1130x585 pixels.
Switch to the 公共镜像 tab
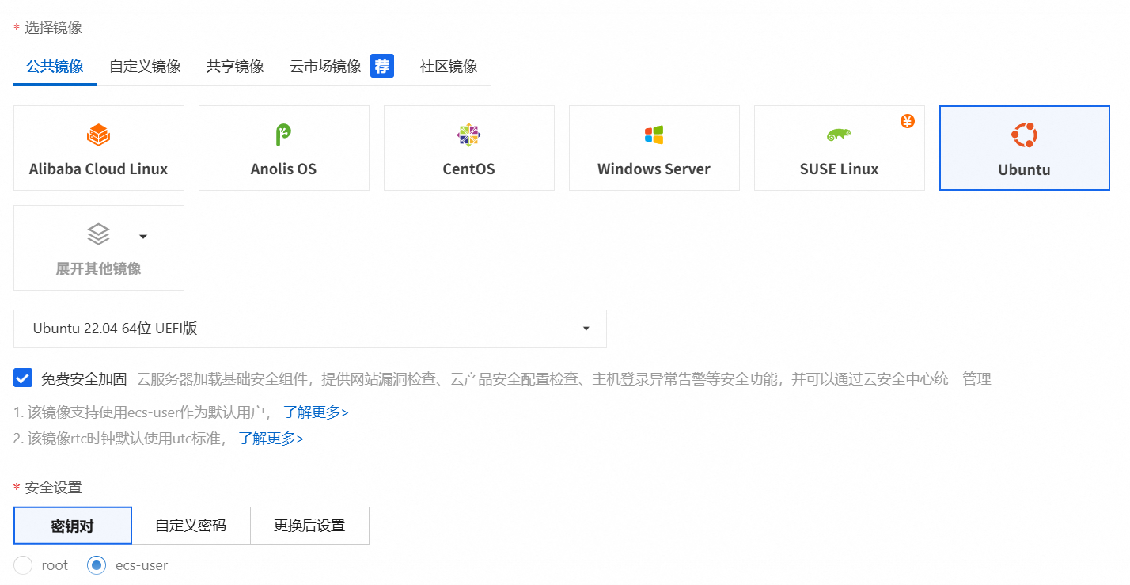click(x=55, y=66)
